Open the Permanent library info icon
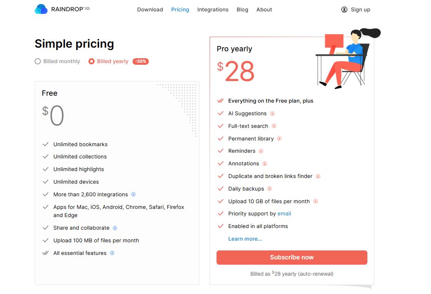This screenshot has height=294, width=431. (x=280, y=138)
